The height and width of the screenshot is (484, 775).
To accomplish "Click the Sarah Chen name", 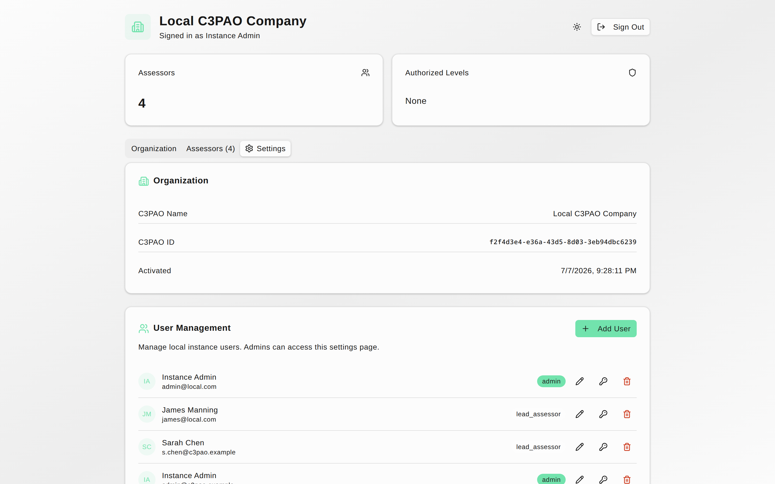I will tap(183, 443).
